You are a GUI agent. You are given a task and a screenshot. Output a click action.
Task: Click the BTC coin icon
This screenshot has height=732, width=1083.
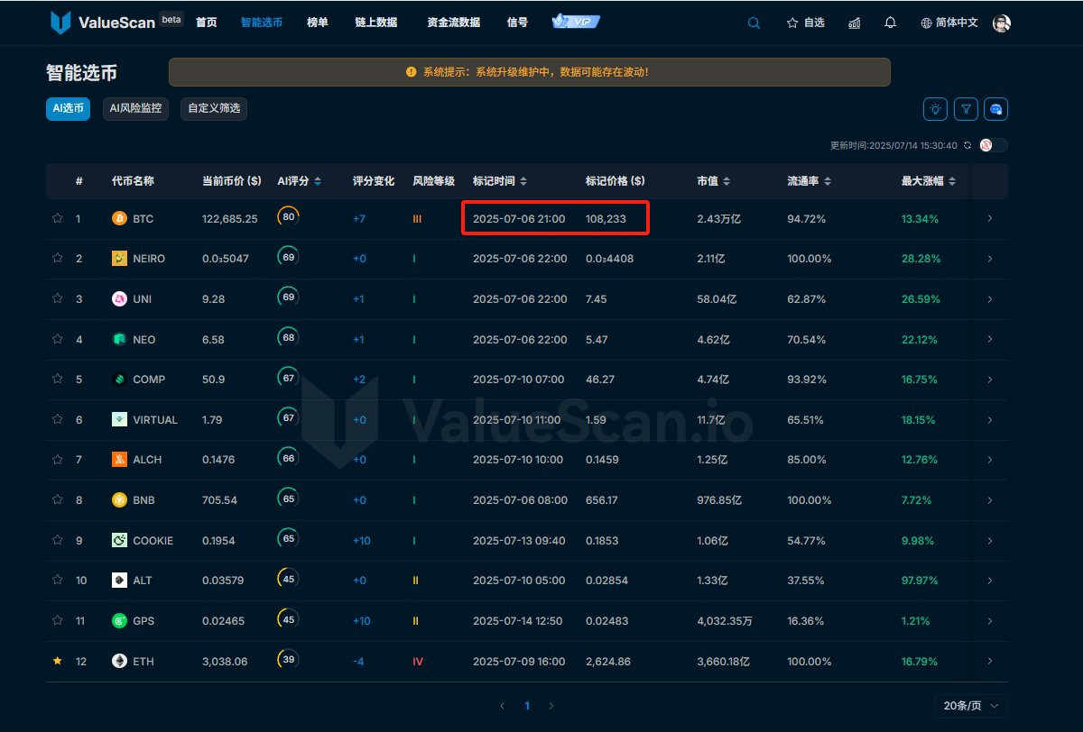[x=119, y=218]
